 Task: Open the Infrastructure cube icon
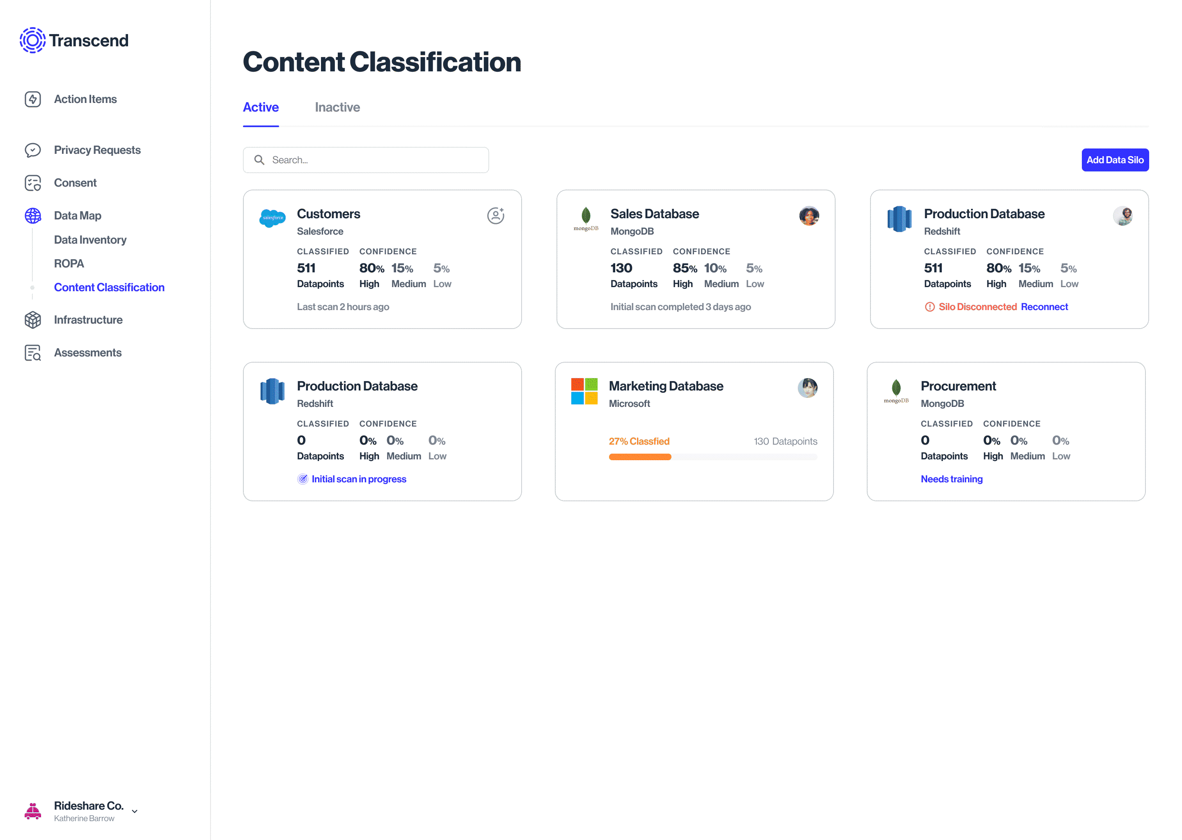click(x=32, y=320)
